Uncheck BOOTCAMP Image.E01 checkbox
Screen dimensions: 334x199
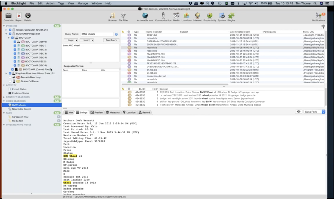click(10, 34)
